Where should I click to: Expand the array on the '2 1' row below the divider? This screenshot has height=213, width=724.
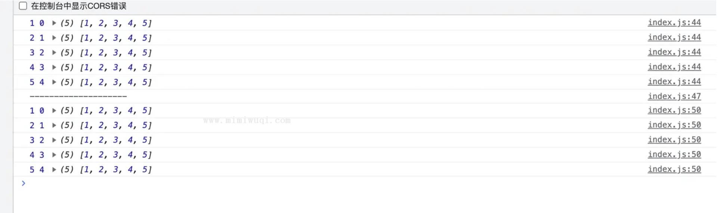pos(54,125)
